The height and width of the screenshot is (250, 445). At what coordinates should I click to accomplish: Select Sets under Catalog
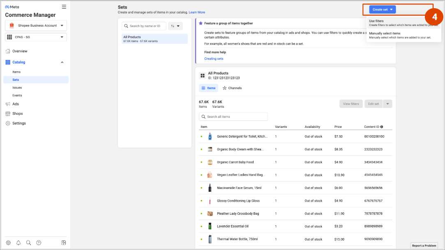coord(36,80)
